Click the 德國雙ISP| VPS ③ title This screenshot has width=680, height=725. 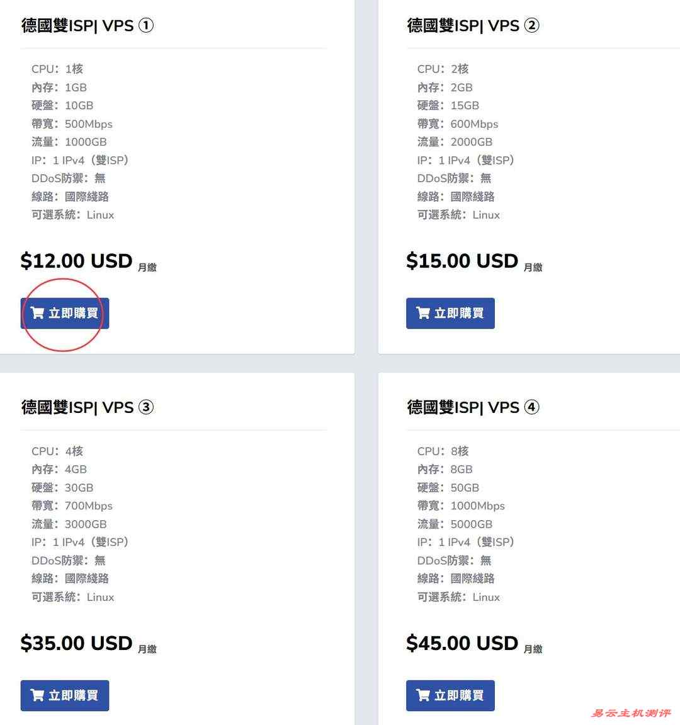[87, 407]
